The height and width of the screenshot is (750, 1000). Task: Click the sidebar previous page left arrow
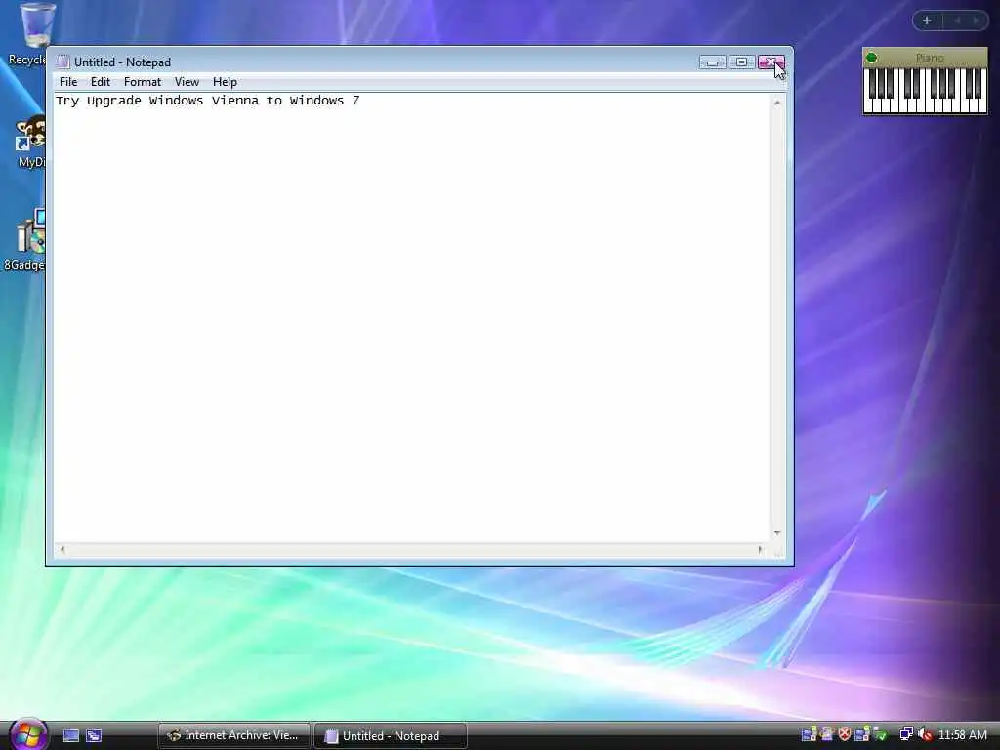pyautogui.click(x=957, y=21)
